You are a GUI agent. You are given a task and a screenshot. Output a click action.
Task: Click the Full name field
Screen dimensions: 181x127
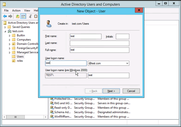100,50
